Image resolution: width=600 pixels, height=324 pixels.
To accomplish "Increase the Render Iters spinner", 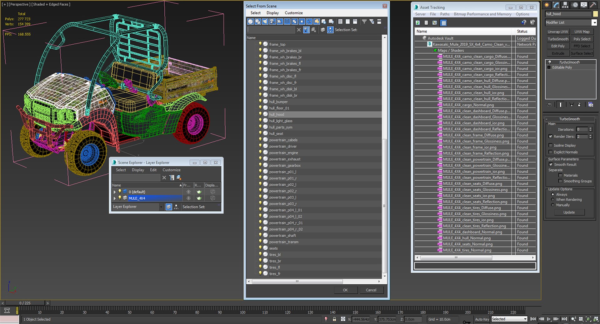I will [590, 135].
